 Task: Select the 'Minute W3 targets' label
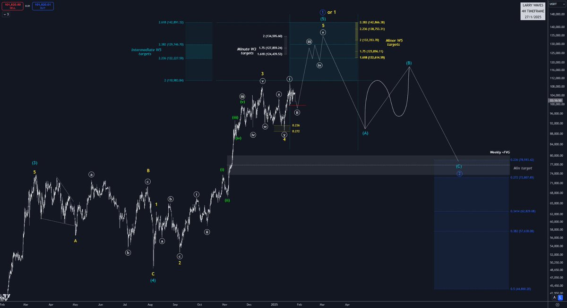tap(247, 51)
